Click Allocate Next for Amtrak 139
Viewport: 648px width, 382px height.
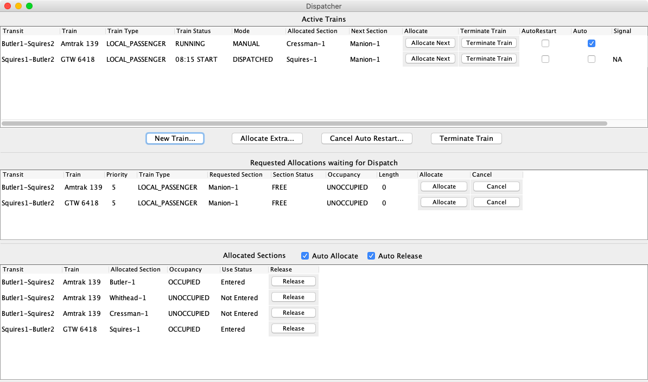coord(430,43)
